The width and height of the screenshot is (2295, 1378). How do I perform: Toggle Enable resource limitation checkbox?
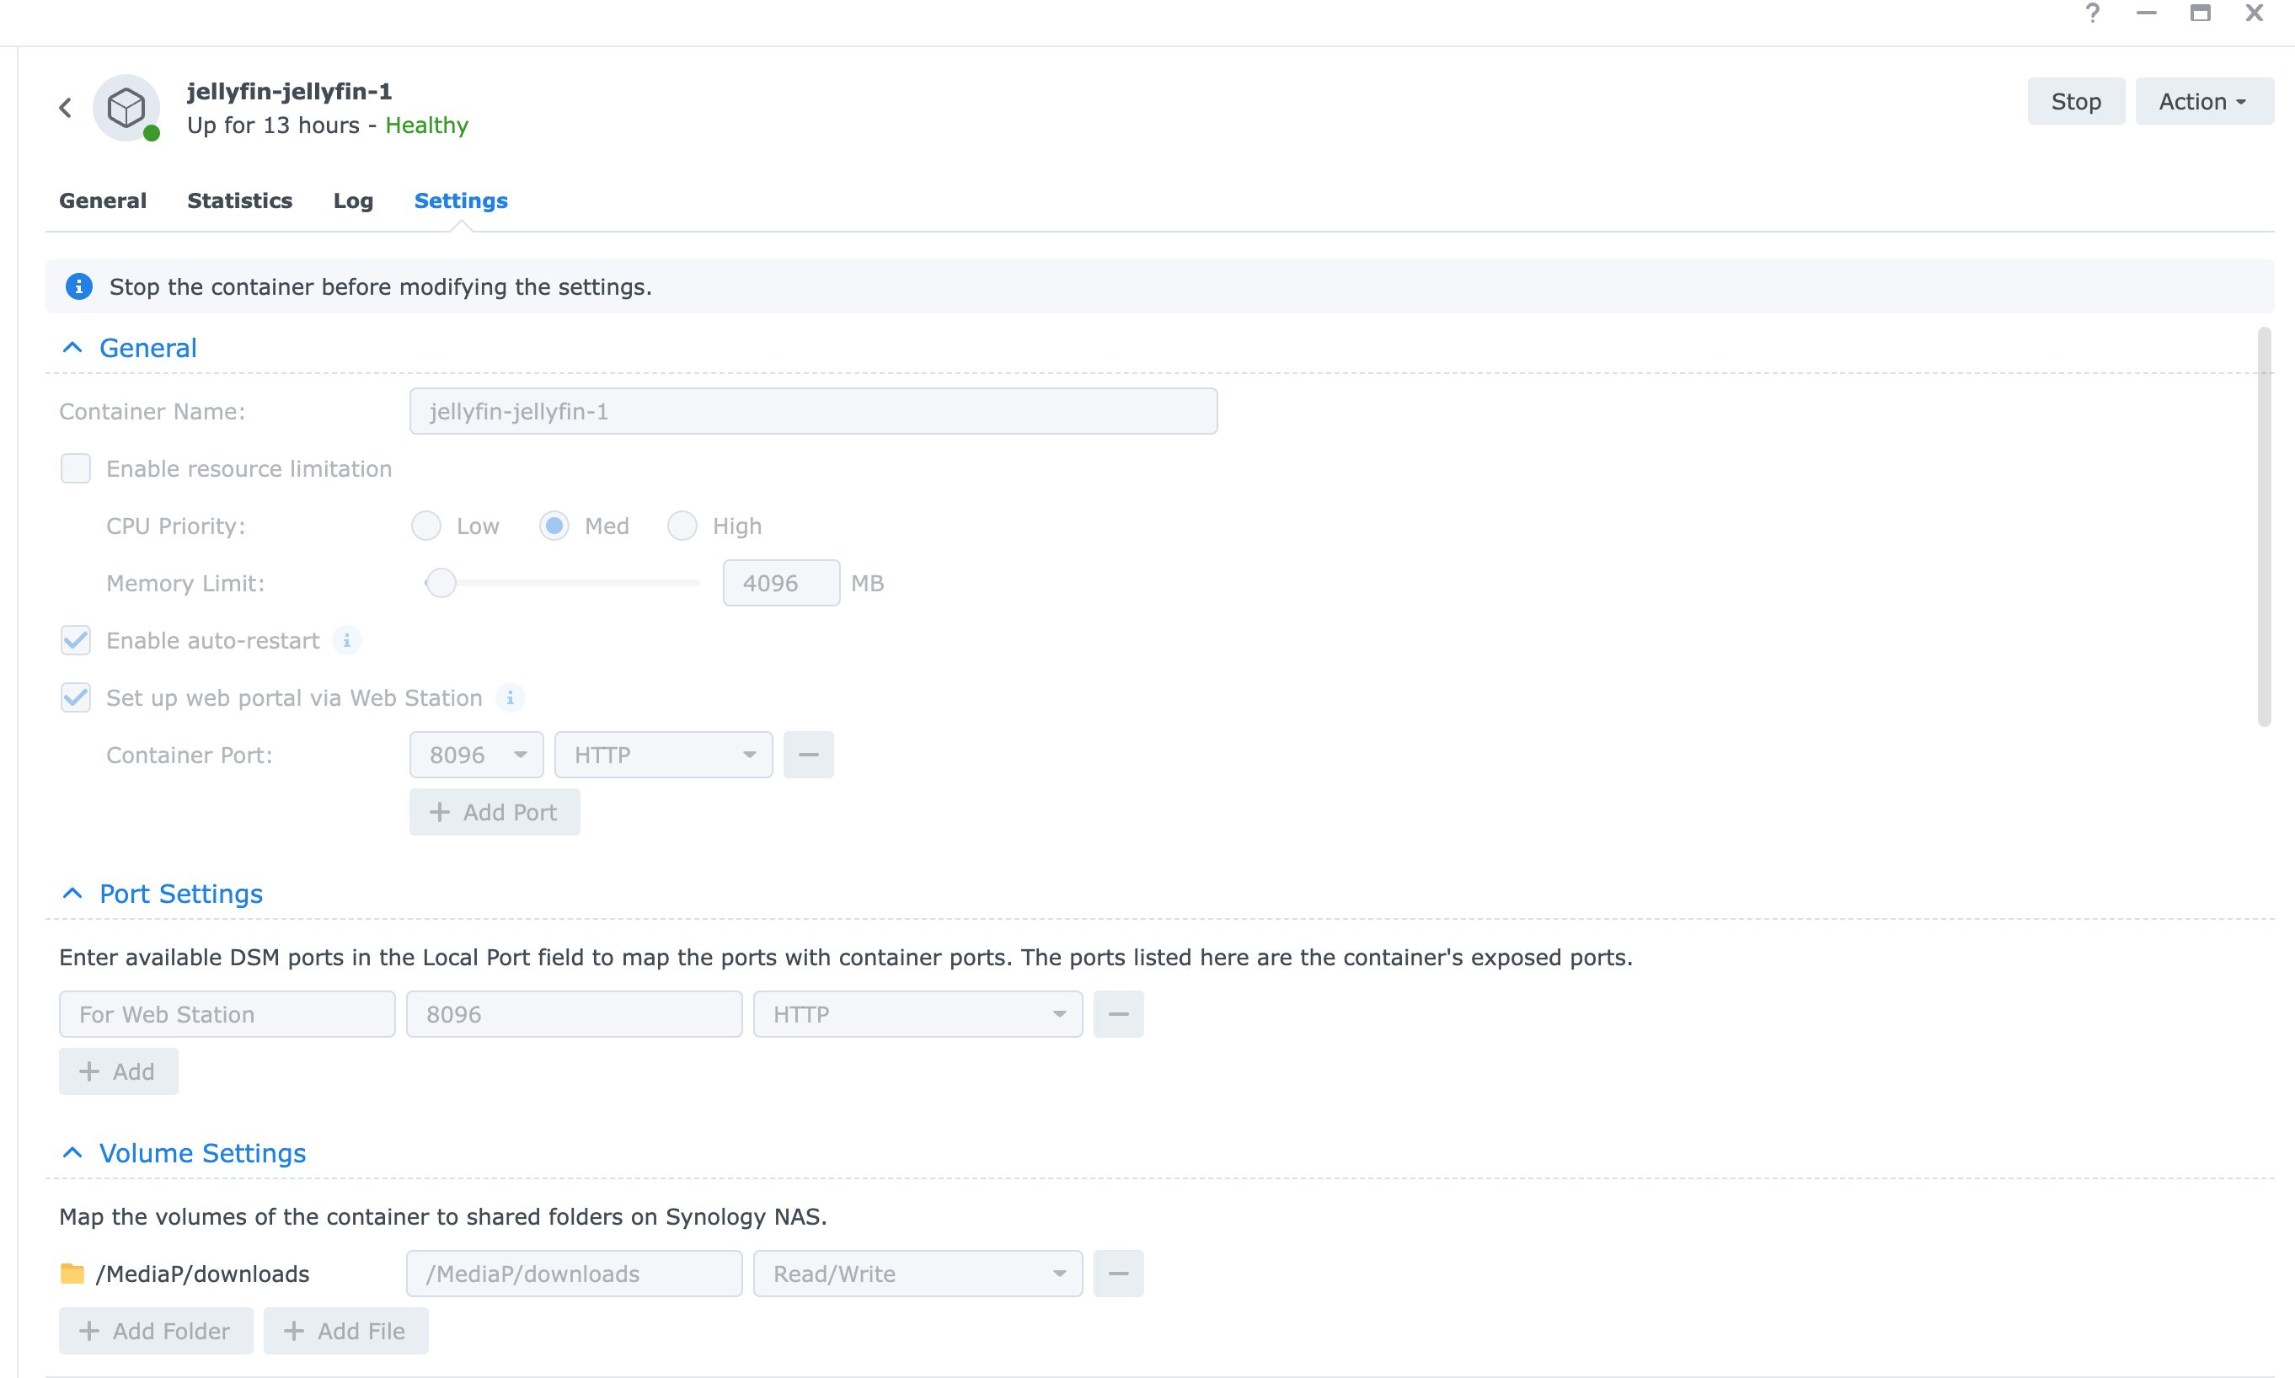tap(76, 469)
